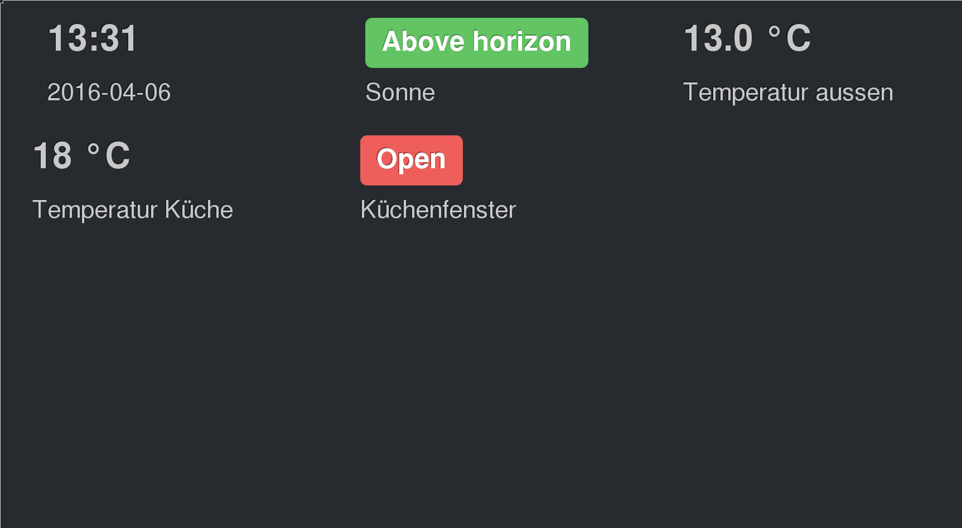Select the 18 kitchen temperature number

tap(52, 156)
